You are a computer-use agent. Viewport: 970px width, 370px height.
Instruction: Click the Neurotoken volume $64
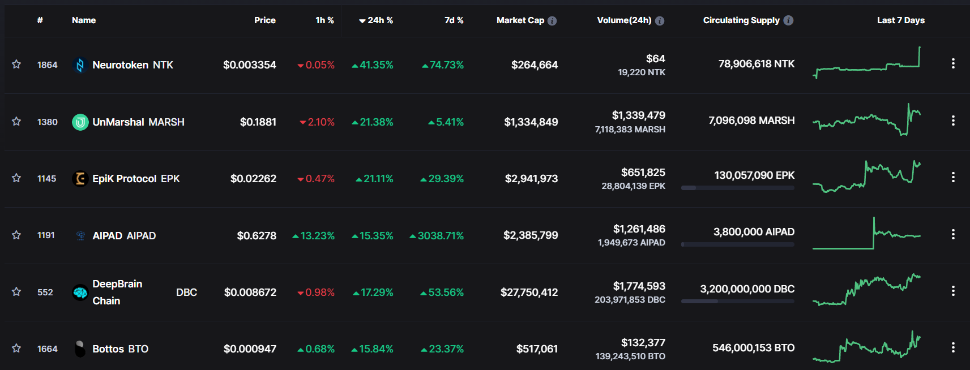(x=656, y=59)
